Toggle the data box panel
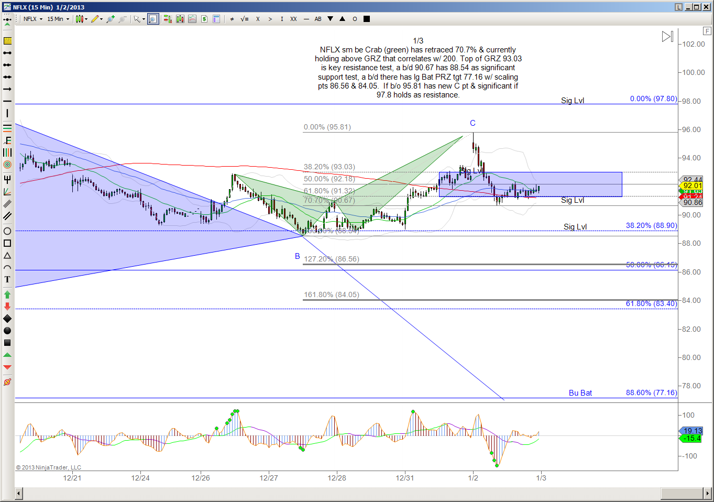 216,19
